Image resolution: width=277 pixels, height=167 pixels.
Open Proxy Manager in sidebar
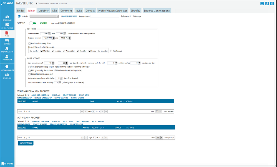tap(7, 50)
